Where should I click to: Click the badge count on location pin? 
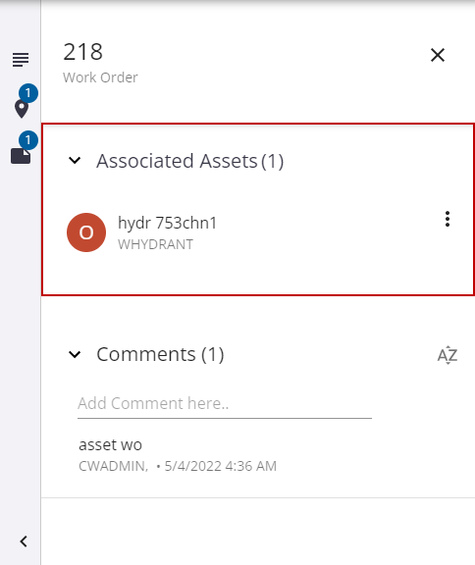tap(28, 93)
